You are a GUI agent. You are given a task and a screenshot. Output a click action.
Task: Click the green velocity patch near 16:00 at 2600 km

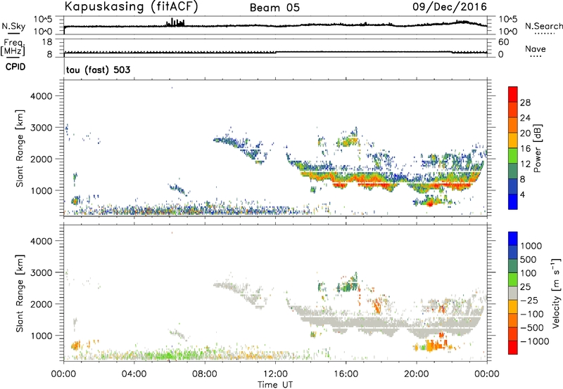coord(348,286)
